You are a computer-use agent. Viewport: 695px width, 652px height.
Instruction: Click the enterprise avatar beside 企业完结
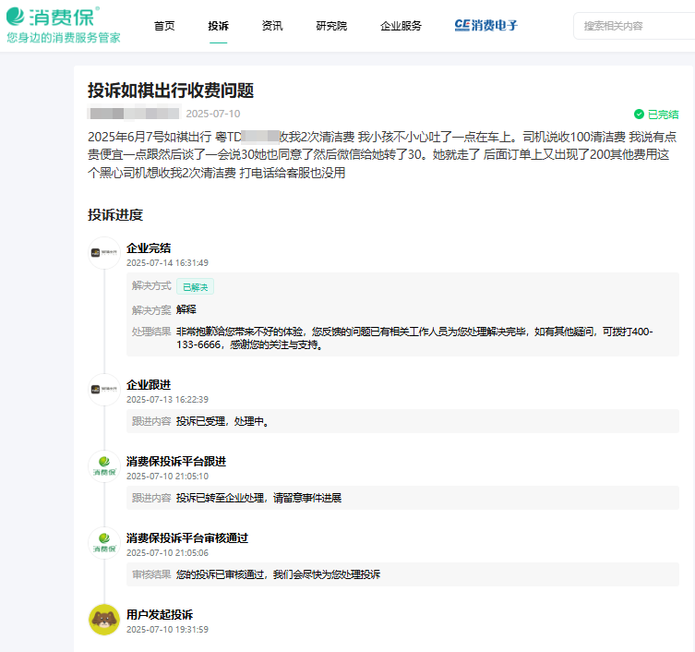(x=104, y=253)
